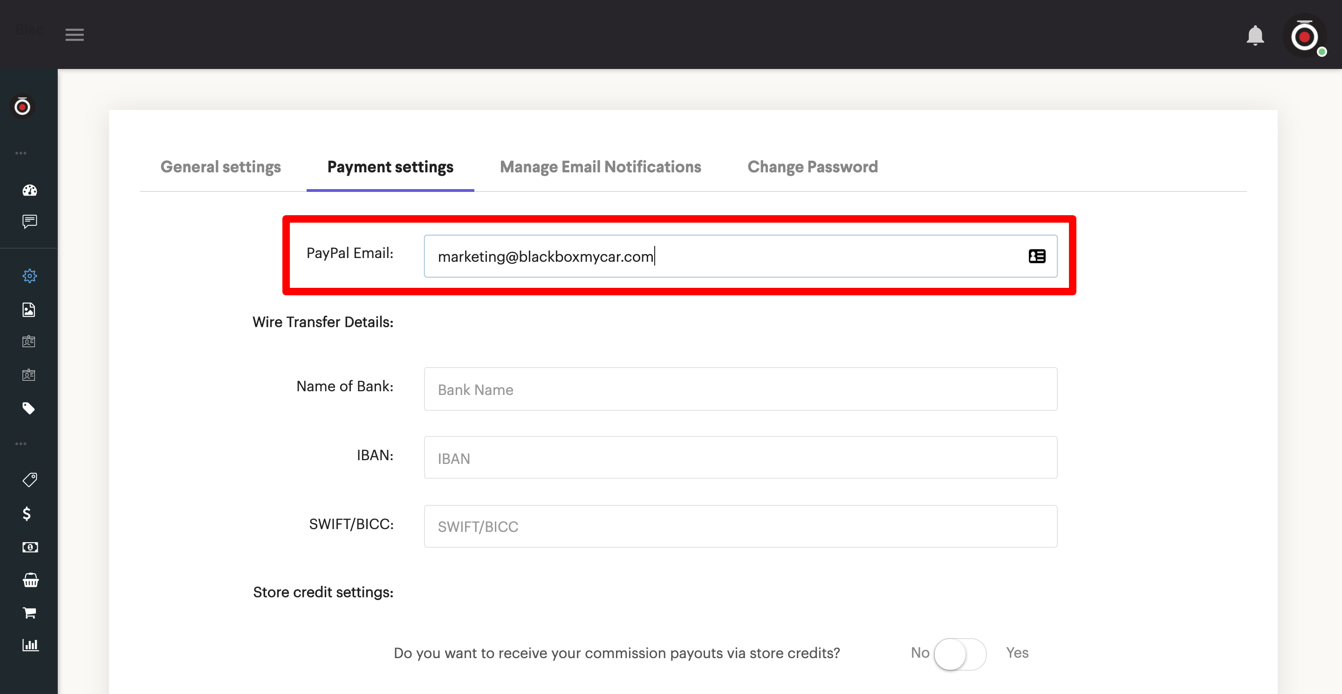Click the "No" label beside the switch
Image resolution: width=1342 pixels, height=694 pixels.
coord(919,653)
